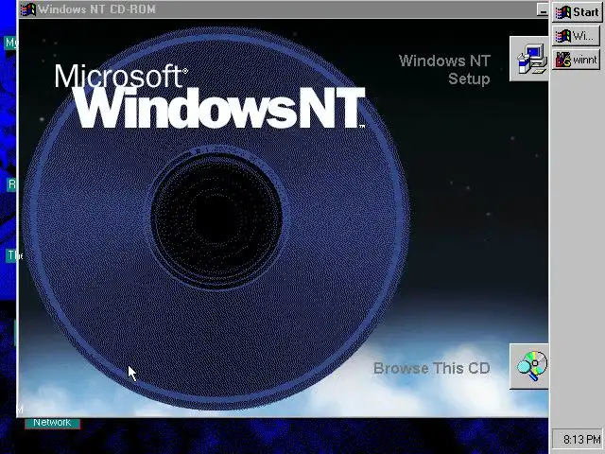Select the Network desktop icon label

coord(52,423)
